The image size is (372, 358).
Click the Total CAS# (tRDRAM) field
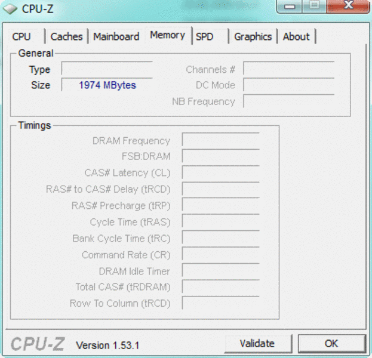pos(221,286)
